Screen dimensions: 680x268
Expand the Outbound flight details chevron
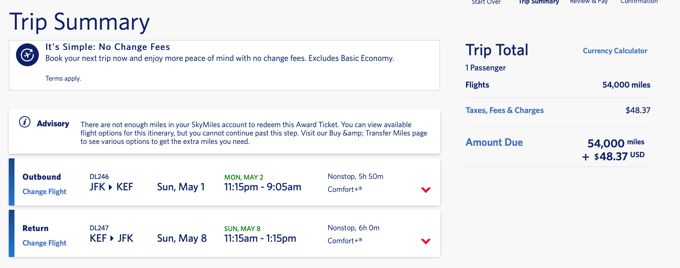coord(426,190)
